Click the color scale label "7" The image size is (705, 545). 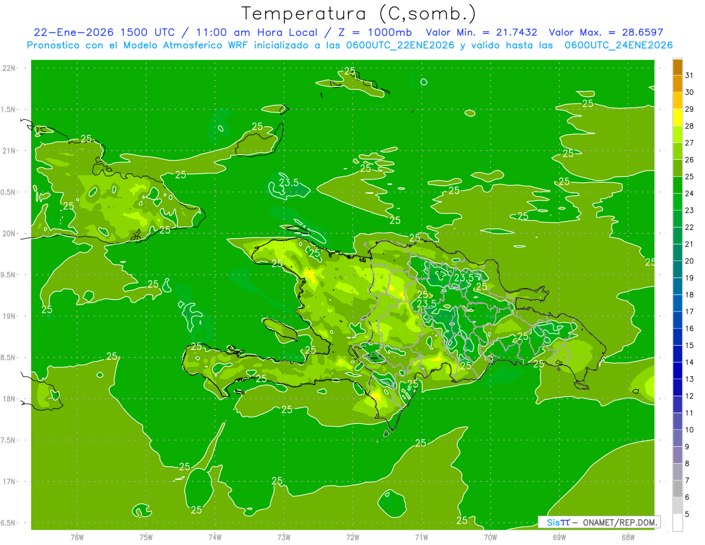(x=688, y=480)
